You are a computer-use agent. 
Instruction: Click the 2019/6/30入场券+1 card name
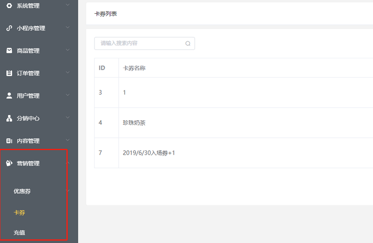click(149, 153)
